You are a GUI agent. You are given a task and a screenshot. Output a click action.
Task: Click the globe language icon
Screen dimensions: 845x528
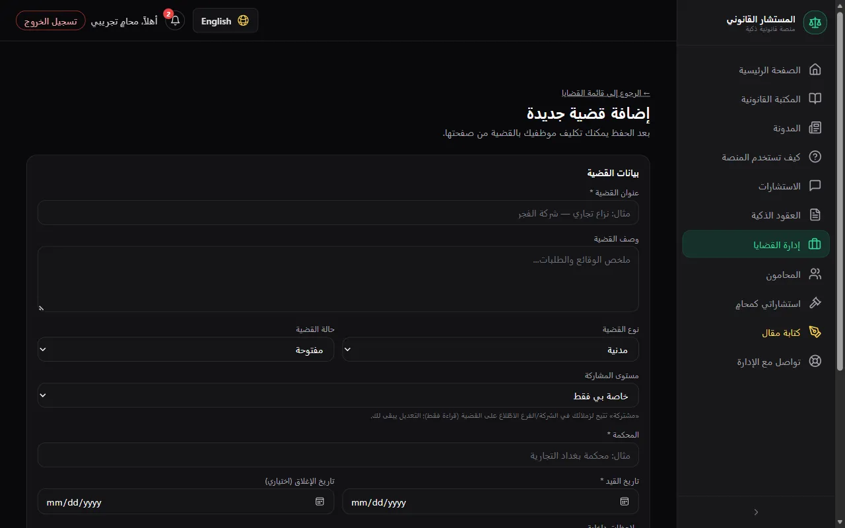pyautogui.click(x=243, y=20)
